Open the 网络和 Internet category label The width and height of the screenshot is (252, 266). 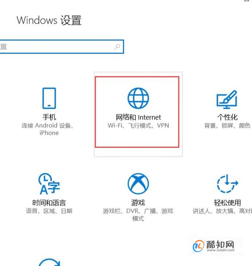pyautogui.click(x=138, y=117)
